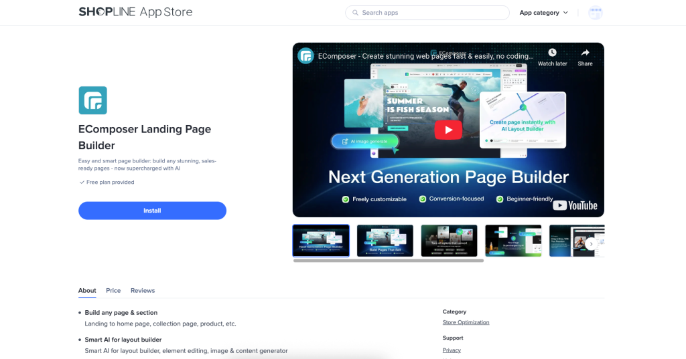
Task: Click the user profile avatar
Action: click(x=595, y=13)
